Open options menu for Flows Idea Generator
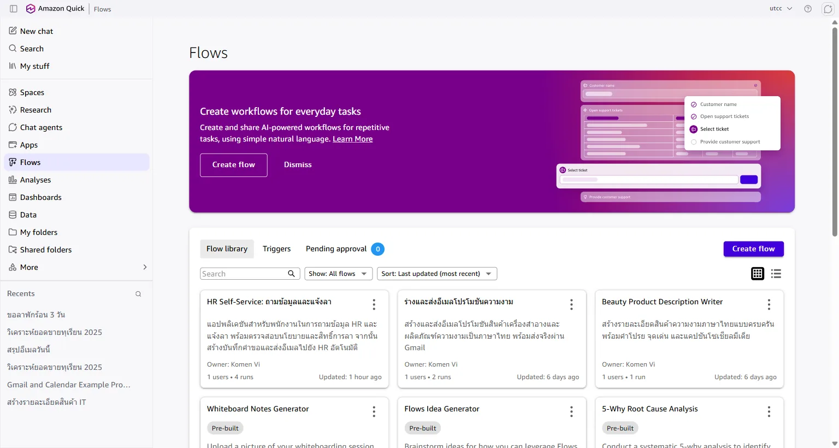839x448 pixels. (x=571, y=411)
